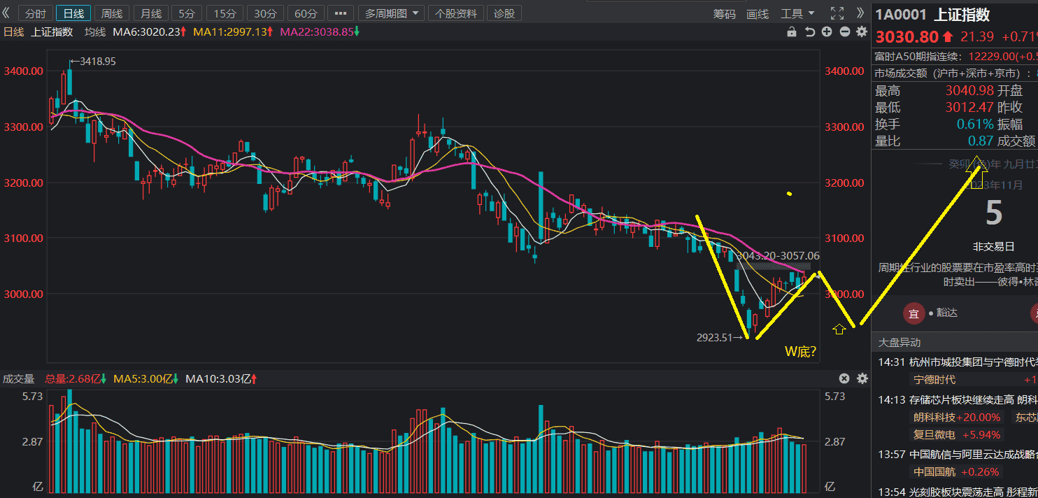This screenshot has width=1038, height=498.
Task: Open 13:57 中国航信 news item
Action: (958, 454)
